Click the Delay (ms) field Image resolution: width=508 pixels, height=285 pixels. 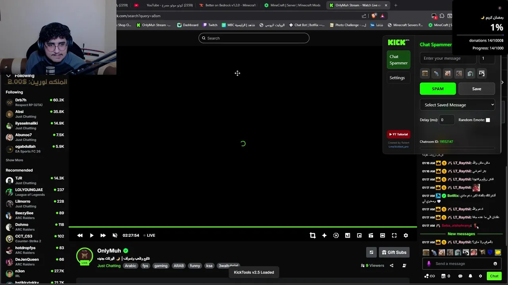pyautogui.click(x=446, y=120)
